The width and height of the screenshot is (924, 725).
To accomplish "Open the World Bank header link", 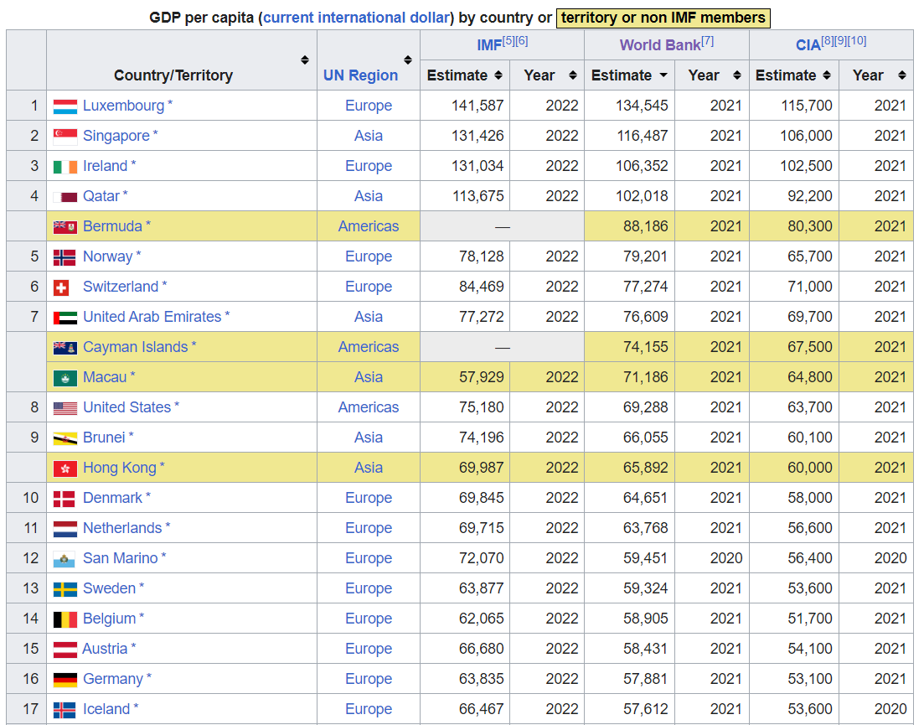I will (x=661, y=44).
